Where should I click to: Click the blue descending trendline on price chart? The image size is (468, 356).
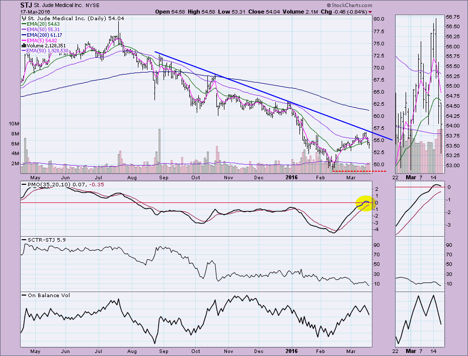[x=252, y=86]
